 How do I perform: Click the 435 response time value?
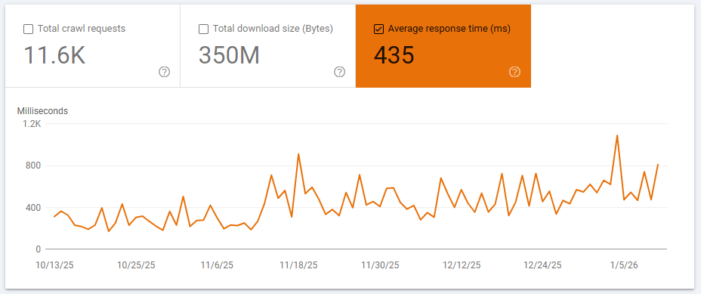tap(394, 55)
